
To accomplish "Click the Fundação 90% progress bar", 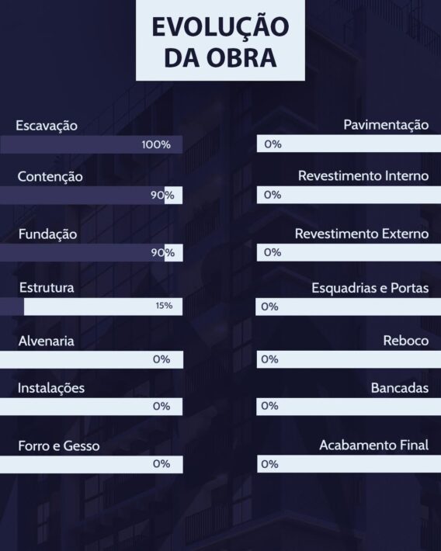I will point(92,253).
